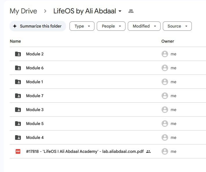Click the Module 6 shared folder icon
The height and width of the screenshot is (172, 206).
point(18,68)
